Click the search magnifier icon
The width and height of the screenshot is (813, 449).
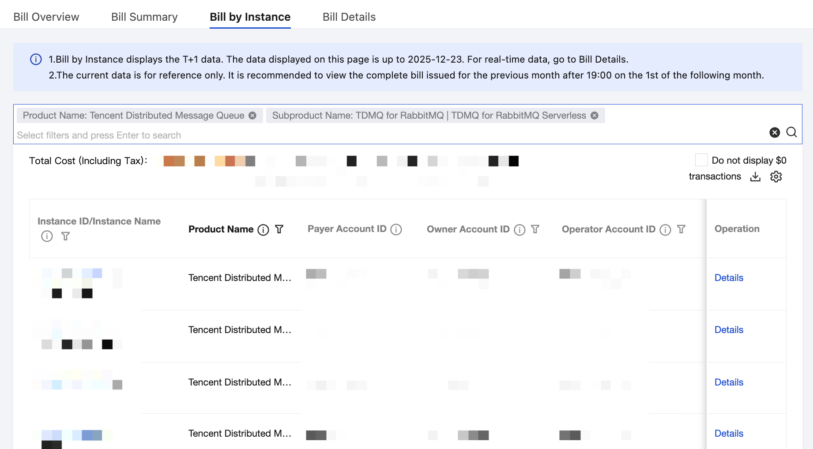coord(791,132)
